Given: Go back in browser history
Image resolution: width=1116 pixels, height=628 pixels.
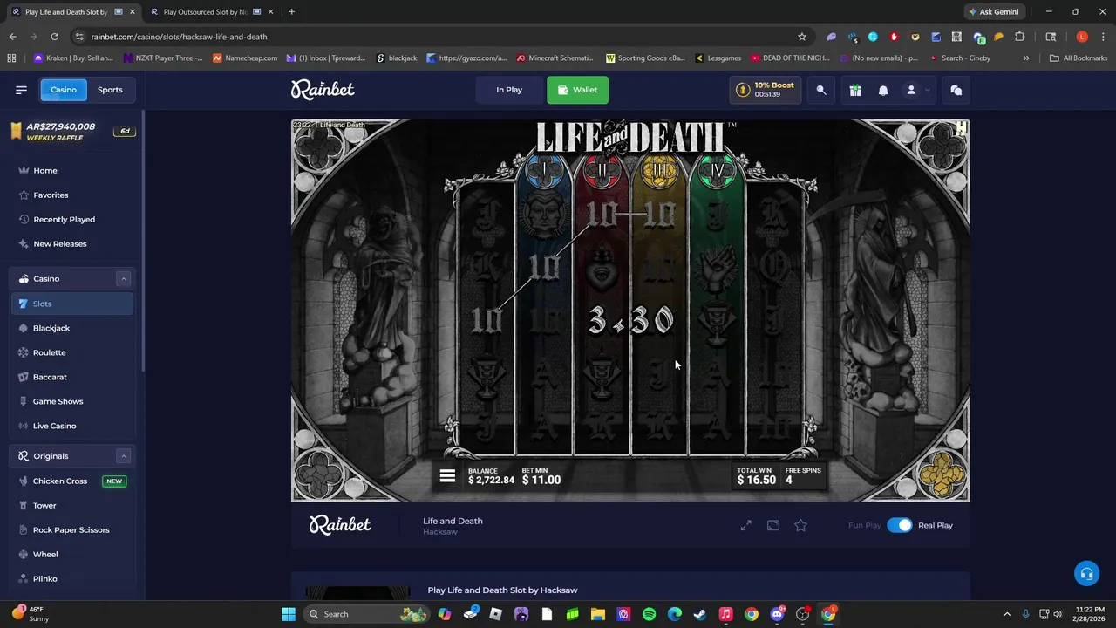Looking at the screenshot, I should (12, 37).
